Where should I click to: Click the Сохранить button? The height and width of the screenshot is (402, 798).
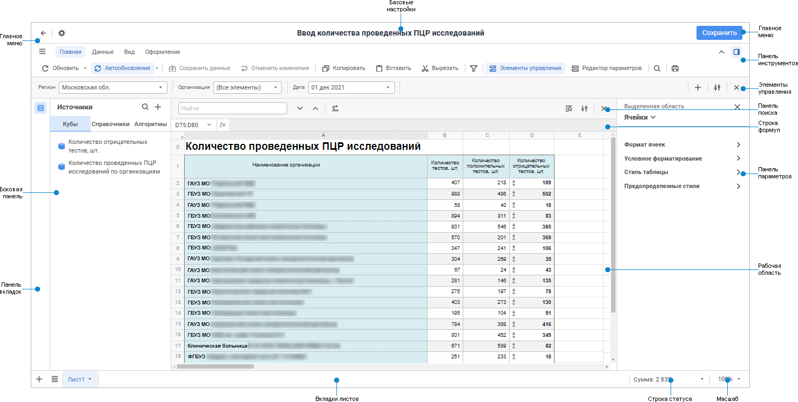(x=719, y=33)
